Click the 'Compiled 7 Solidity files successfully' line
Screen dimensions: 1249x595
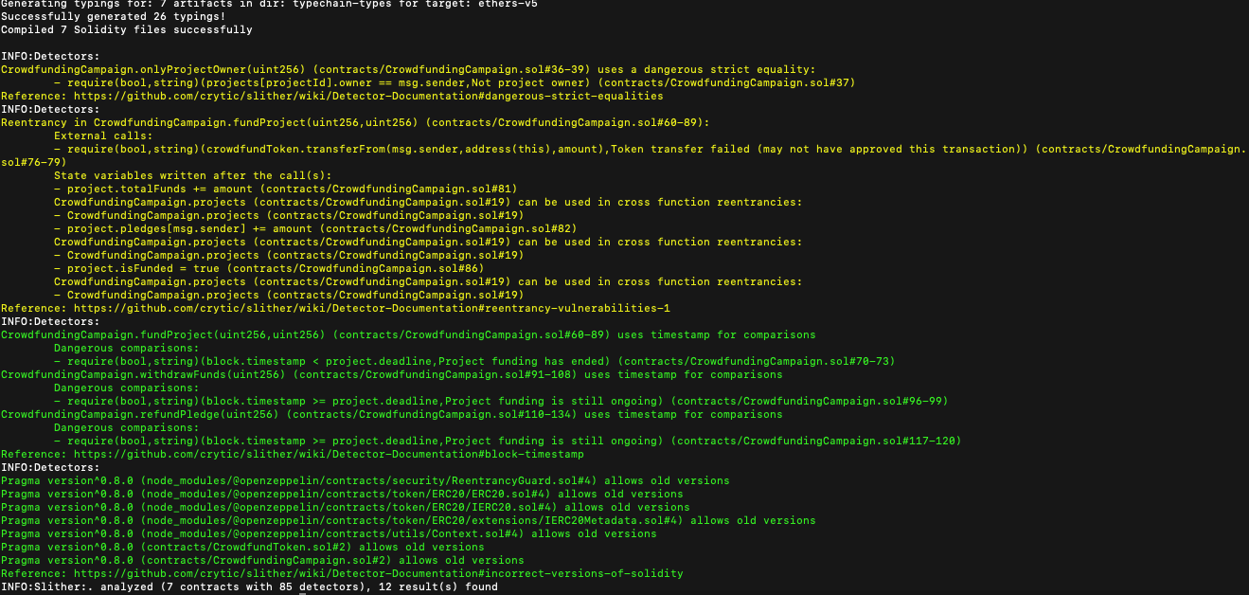(x=127, y=29)
